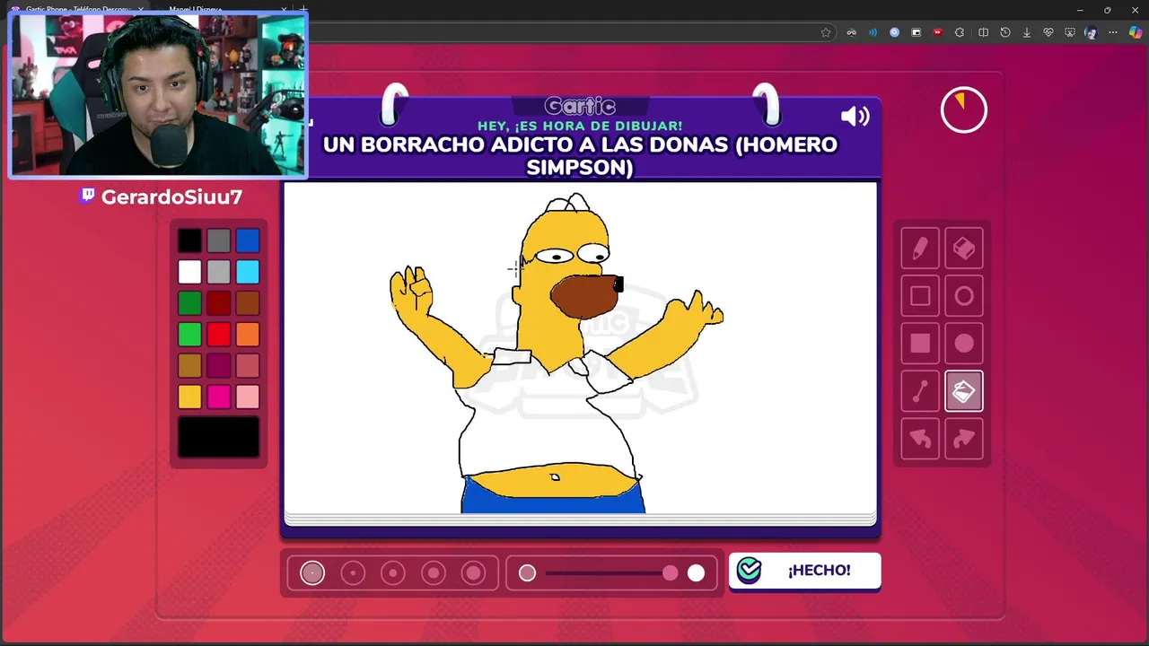The image size is (1149, 646).
Task: Pick the dark gray color swatch
Action: tap(218, 240)
